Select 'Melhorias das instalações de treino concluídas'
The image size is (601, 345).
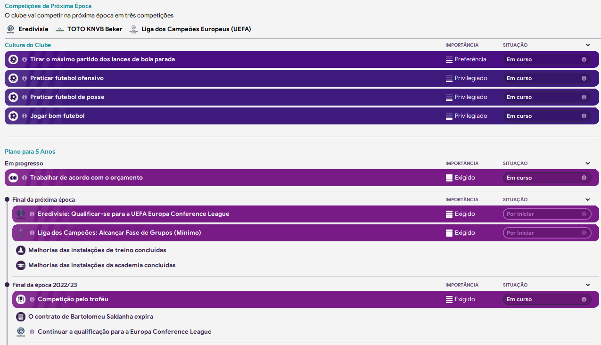[97, 250]
